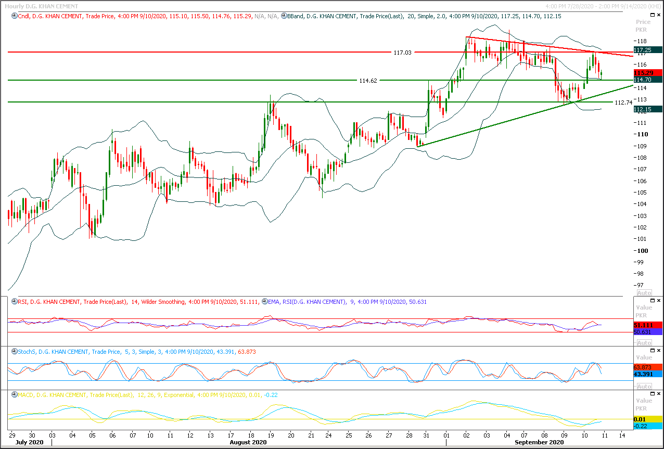Image resolution: width=664 pixels, height=449 pixels.
Task: Click the clock icon beside the BBand legend
Action: (x=284, y=16)
